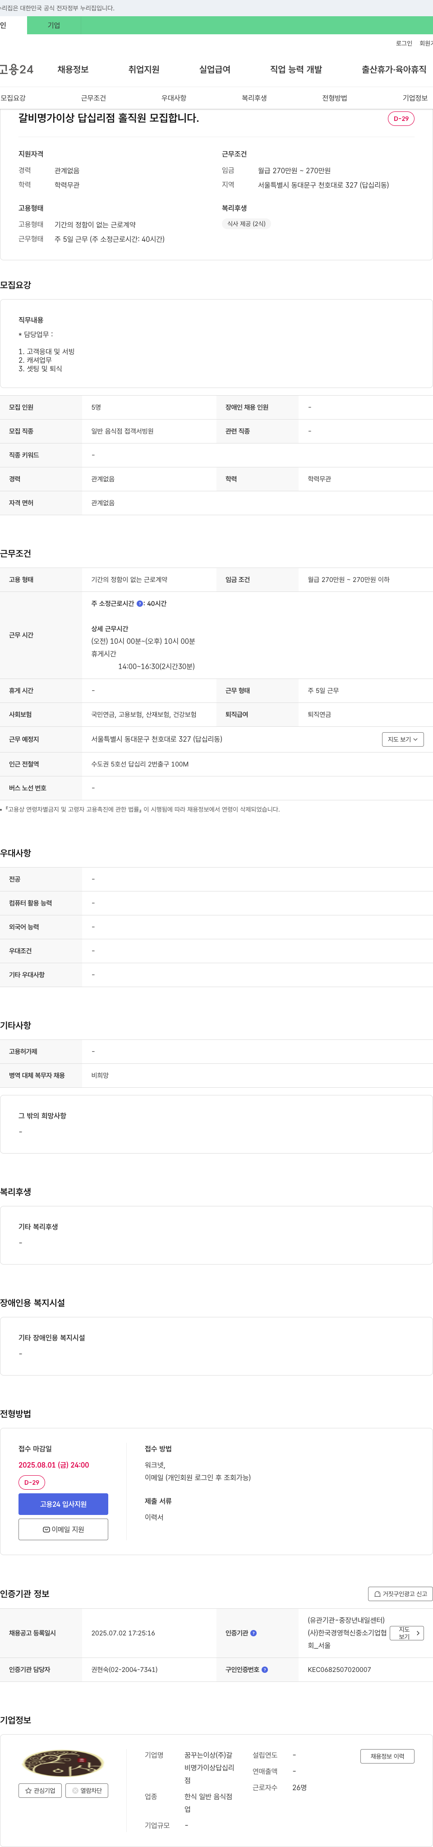Open the 직업 능력 개발 menu
The image size is (433, 1847).
point(296,69)
